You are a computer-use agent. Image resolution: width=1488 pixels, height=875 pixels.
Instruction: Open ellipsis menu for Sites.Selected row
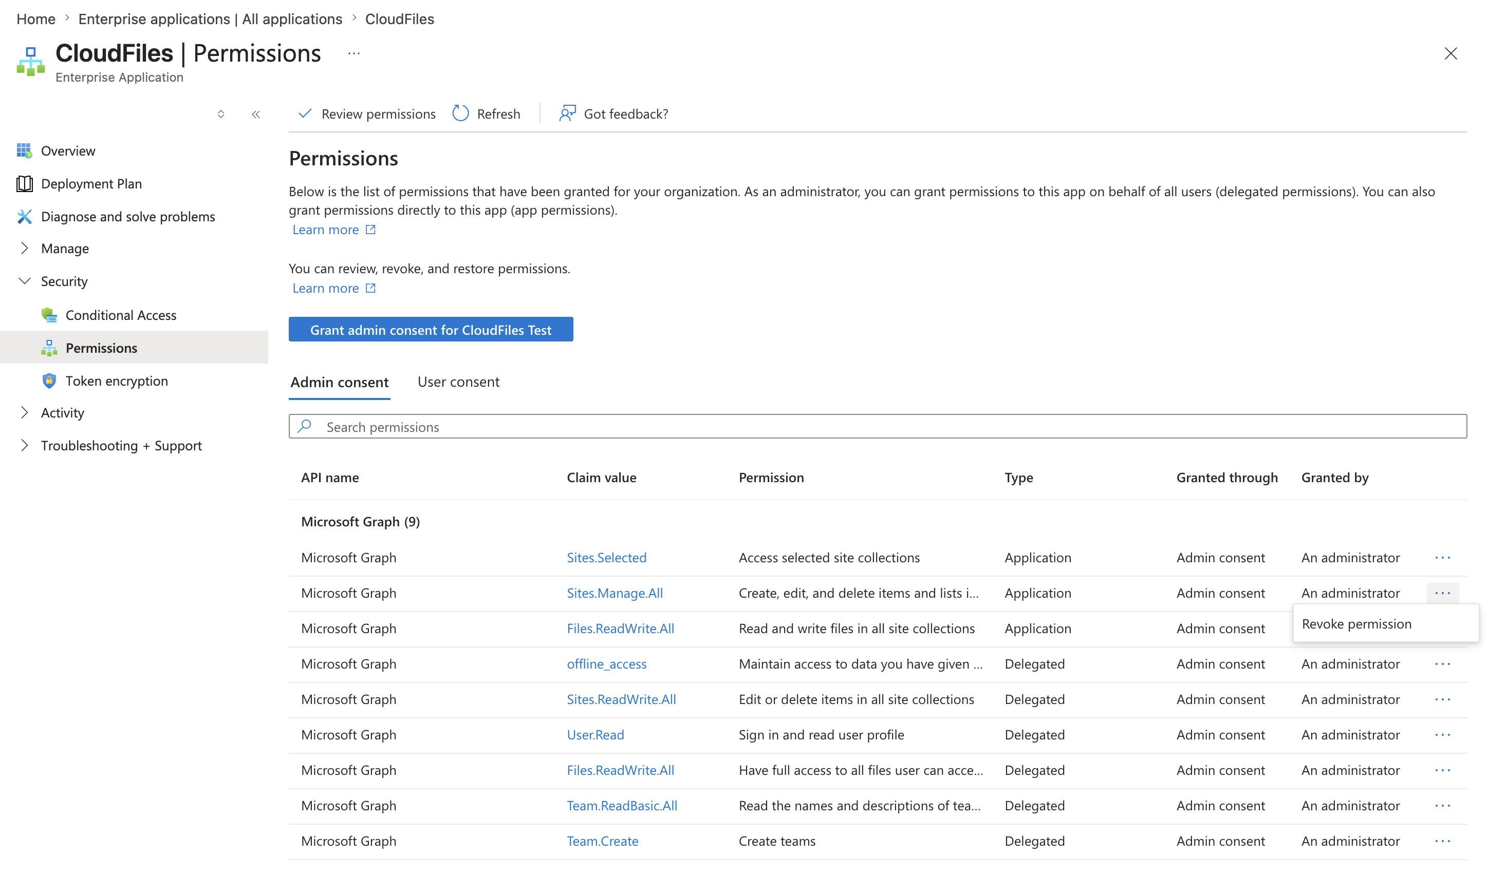click(x=1442, y=558)
